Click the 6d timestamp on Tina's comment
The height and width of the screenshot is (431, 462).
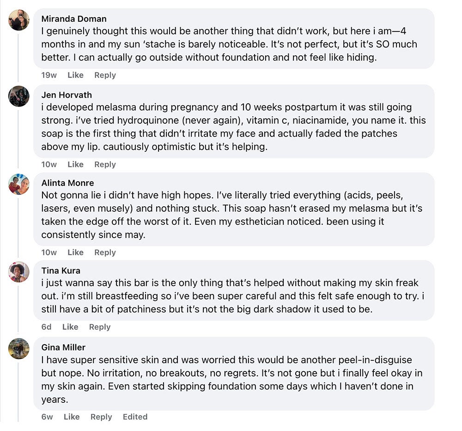point(46,327)
